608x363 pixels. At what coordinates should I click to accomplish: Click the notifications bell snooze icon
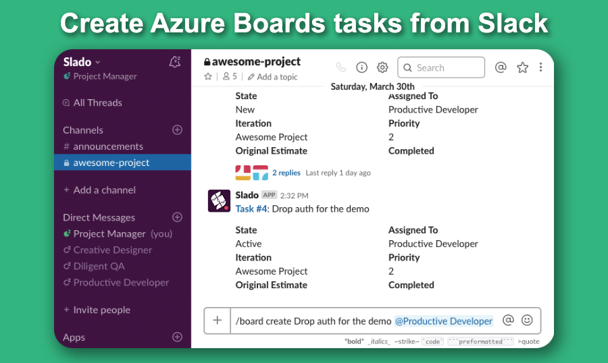(175, 61)
